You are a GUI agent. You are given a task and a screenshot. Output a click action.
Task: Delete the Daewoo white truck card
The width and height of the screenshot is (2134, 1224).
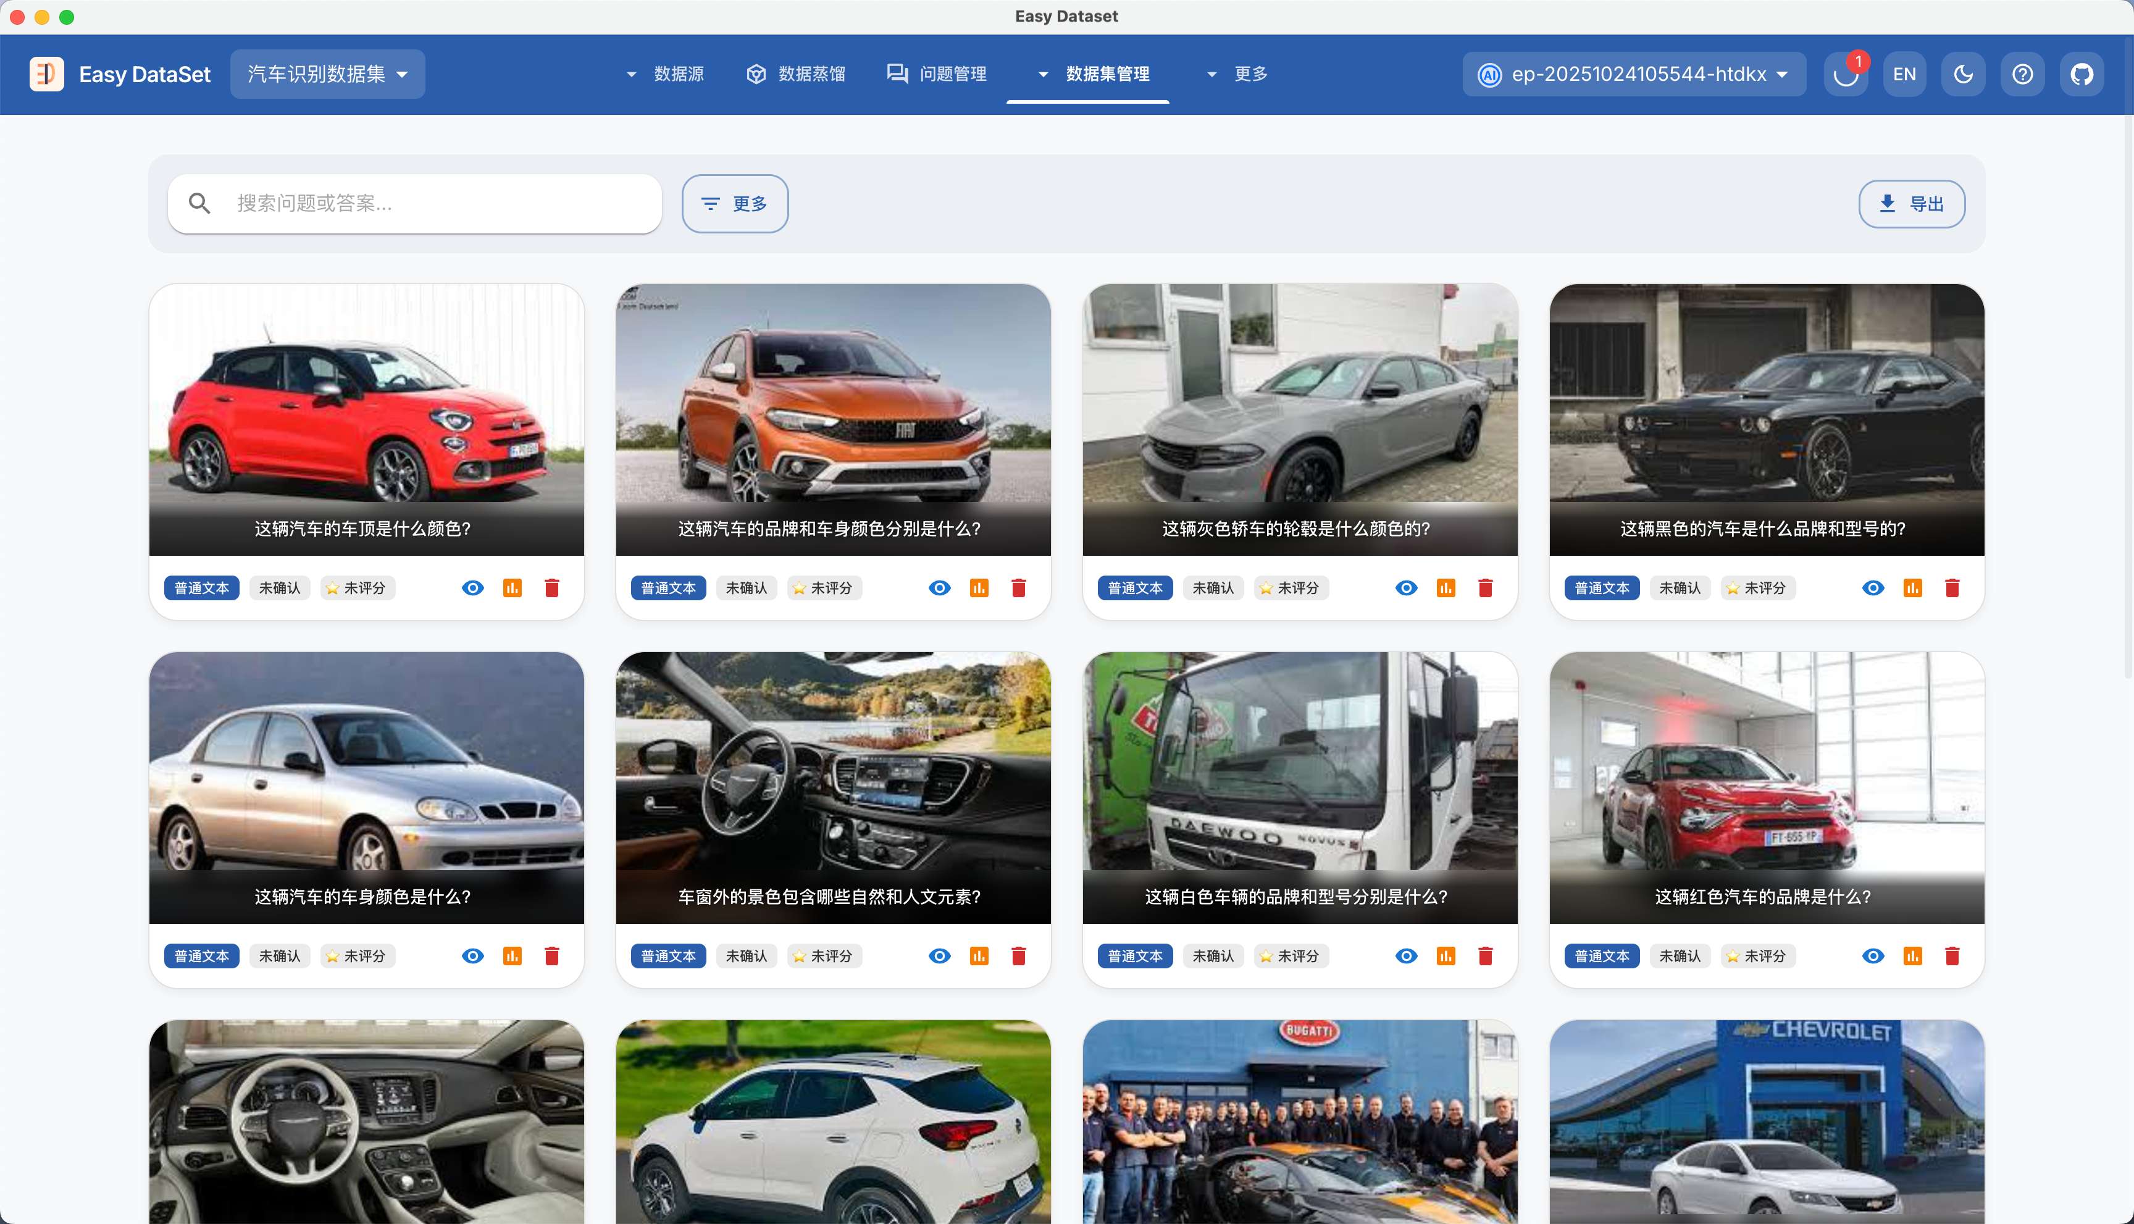pos(1485,956)
